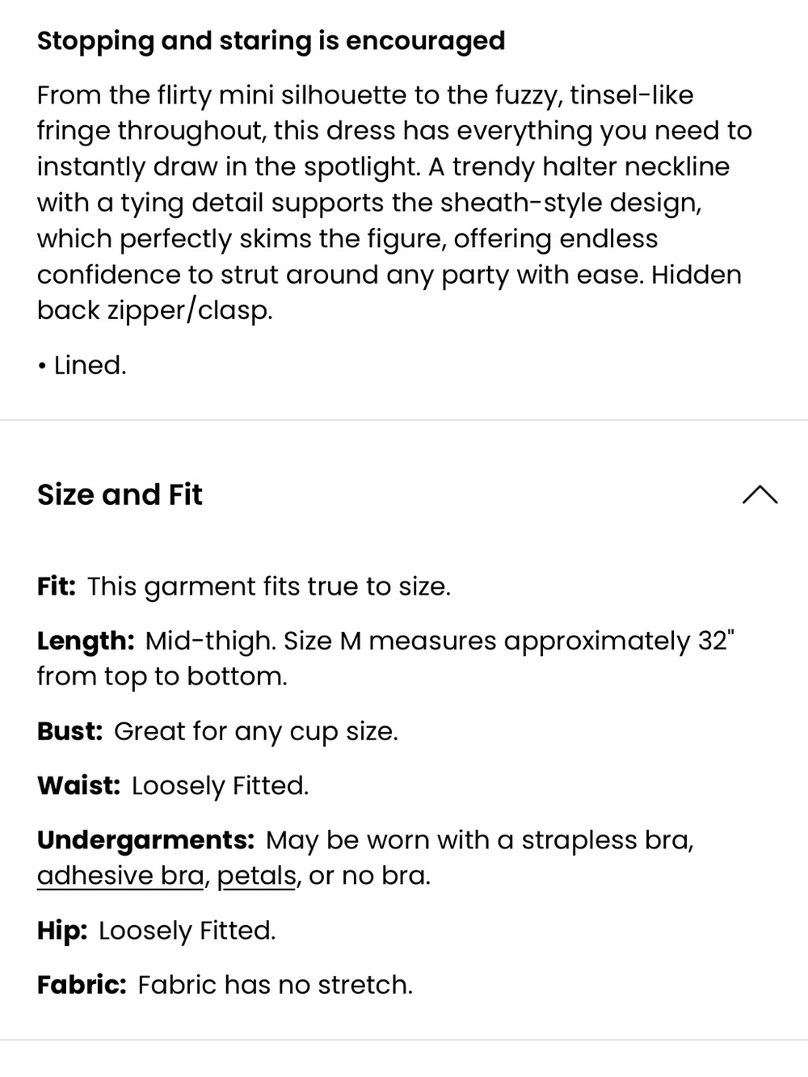
Task: Click the 'Great for any cup size' text
Action: pyautogui.click(x=255, y=732)
